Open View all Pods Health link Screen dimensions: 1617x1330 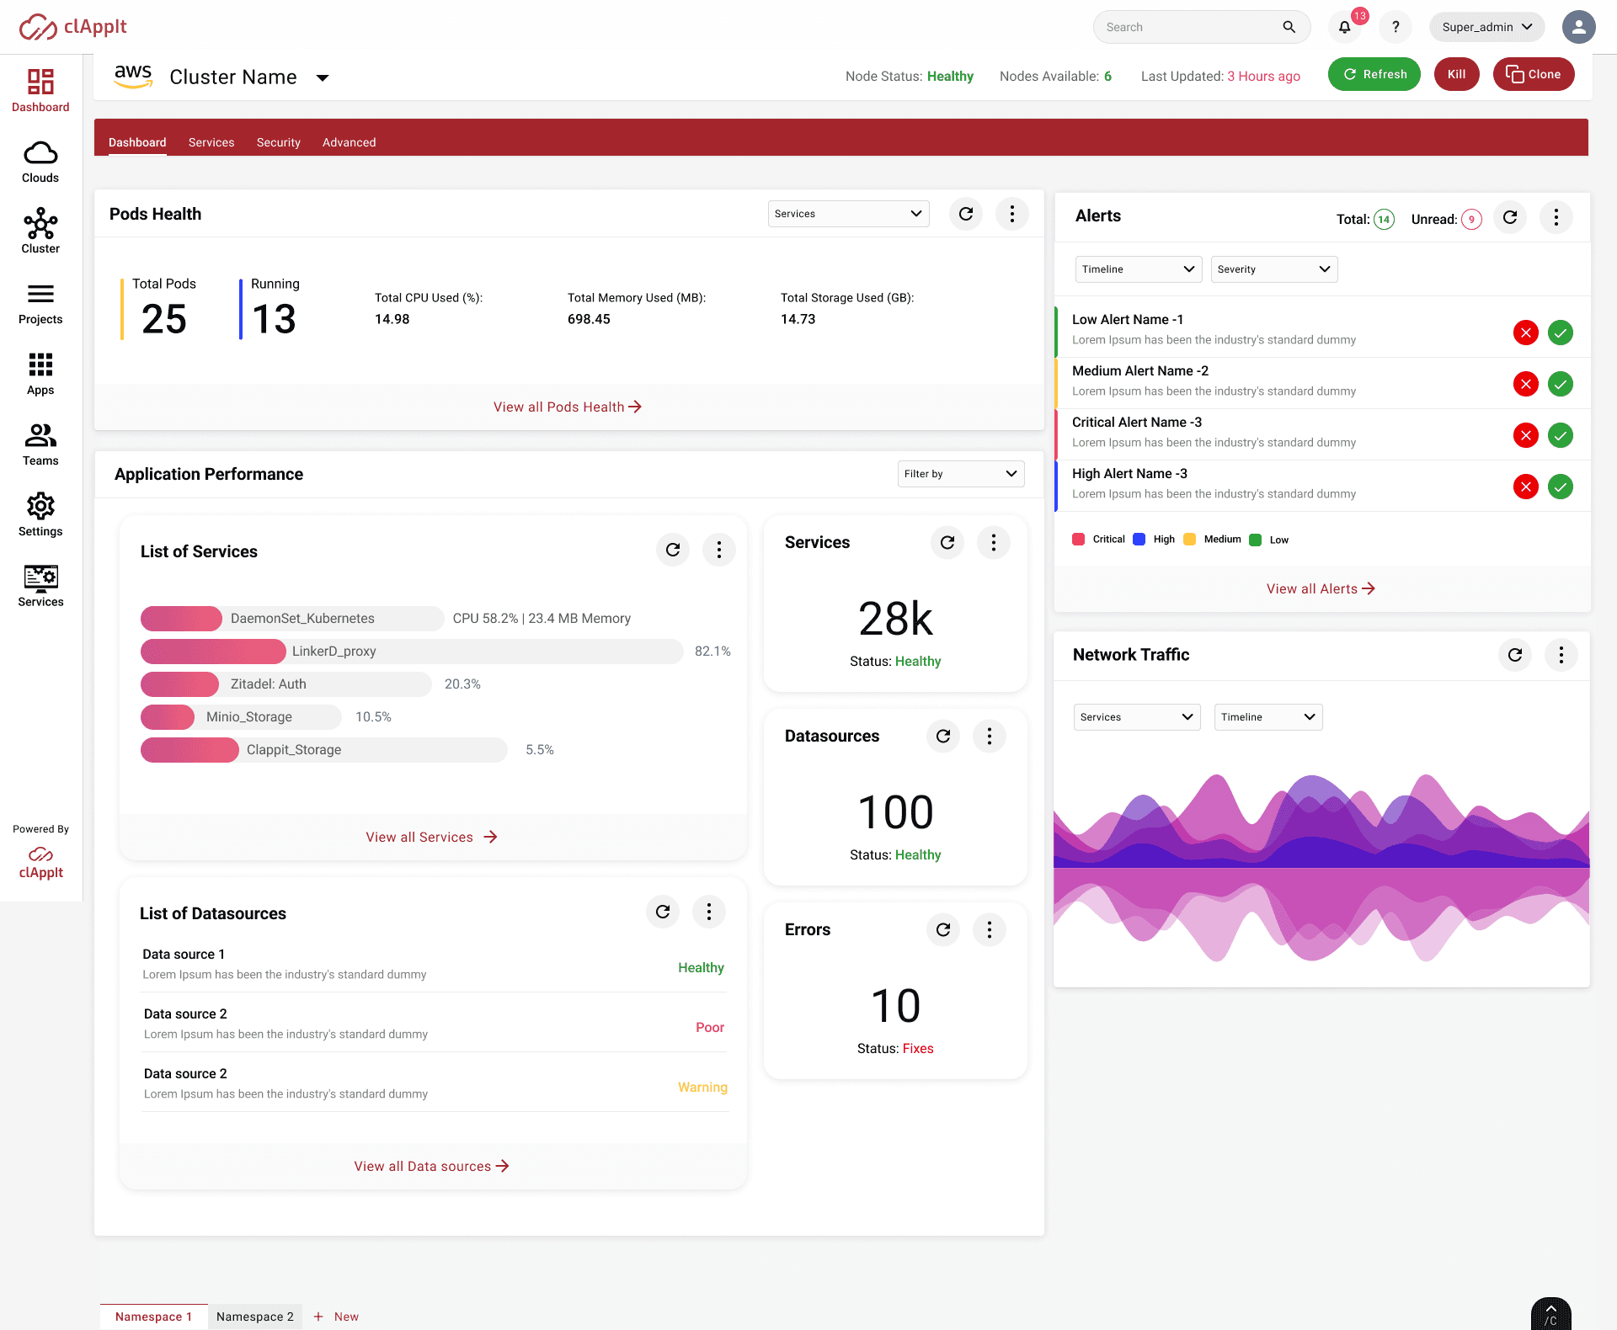[x=568, y=407]
